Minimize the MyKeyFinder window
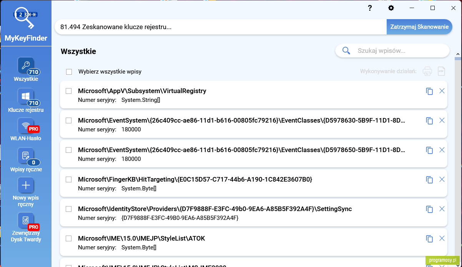This screenshot has height=267, width=462. click(412, 8)
